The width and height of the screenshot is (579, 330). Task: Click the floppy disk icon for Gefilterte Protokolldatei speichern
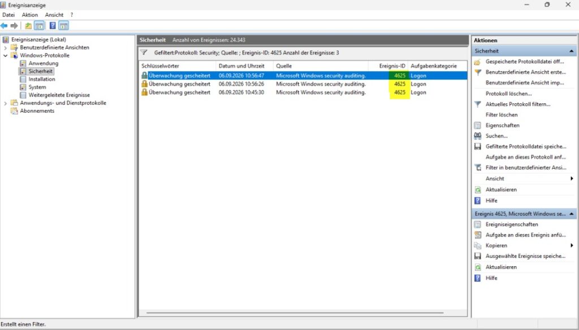[477, 147]
